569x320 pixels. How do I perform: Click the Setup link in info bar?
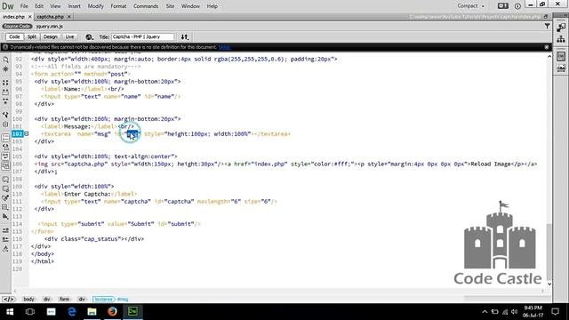(224, 47)
